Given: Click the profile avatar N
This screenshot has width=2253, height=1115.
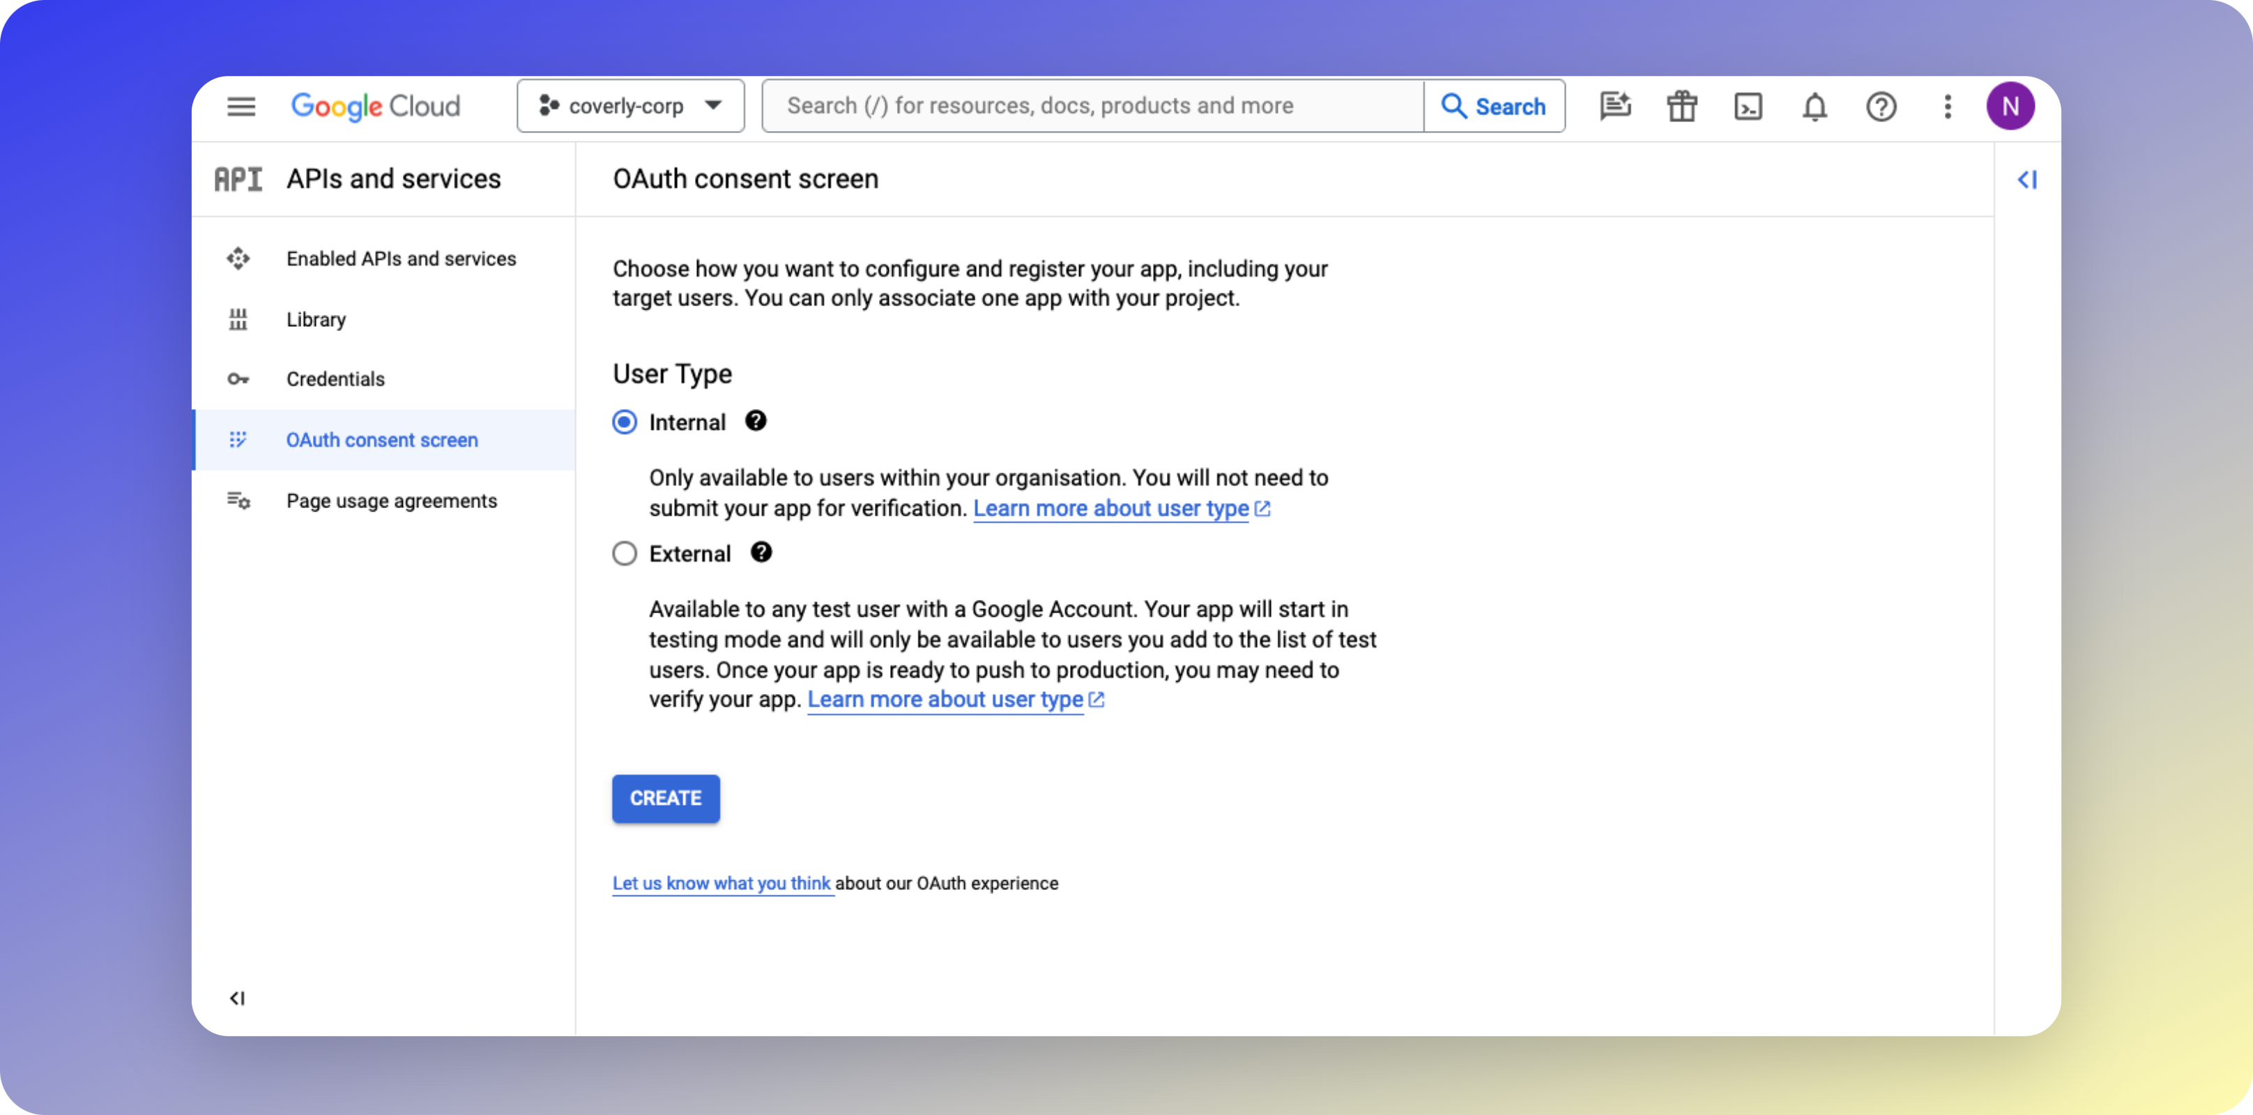Looking at the screenshot, I should [x=2012, y=106].
